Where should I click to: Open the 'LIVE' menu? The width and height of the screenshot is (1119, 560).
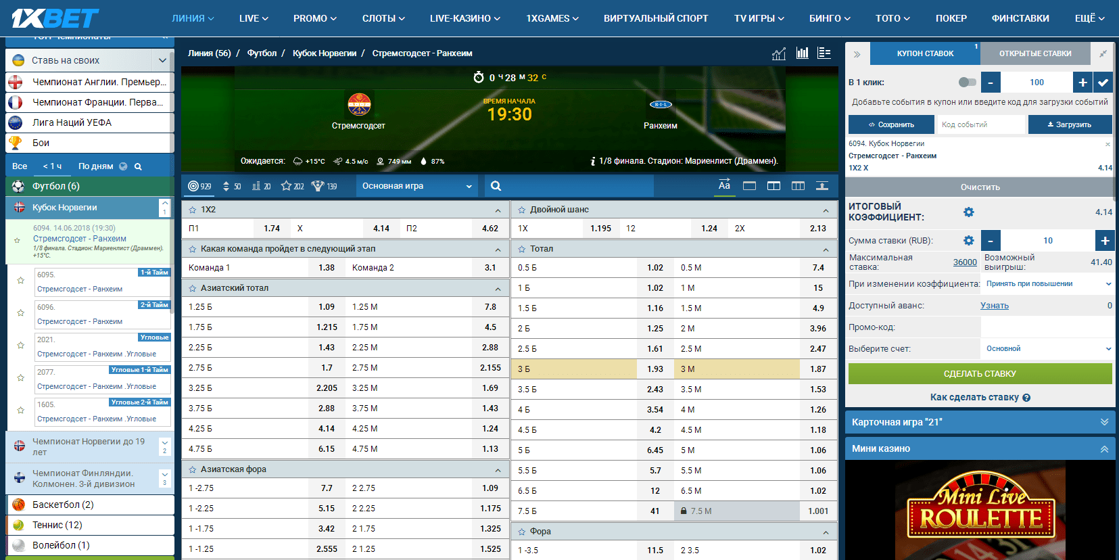pos(254,18)
